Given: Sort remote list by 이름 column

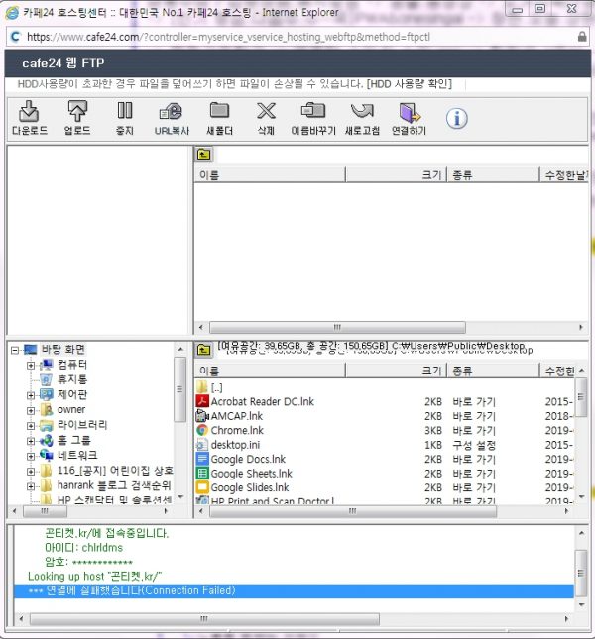Looking at the screenshot, I should (x=269, y=175).
